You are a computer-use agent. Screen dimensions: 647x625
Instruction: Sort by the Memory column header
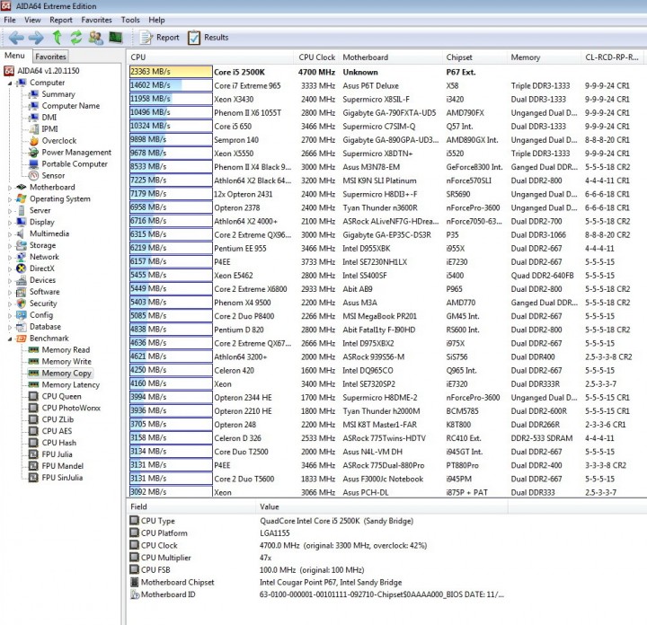545,57
